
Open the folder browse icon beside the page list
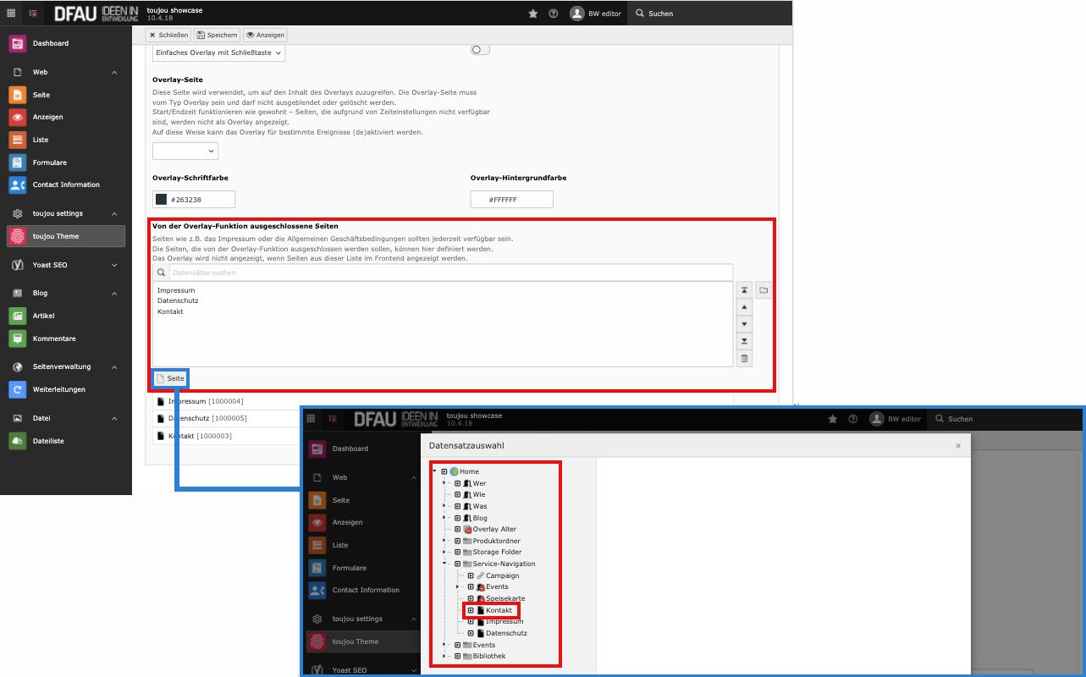click(x=763, y=290)
